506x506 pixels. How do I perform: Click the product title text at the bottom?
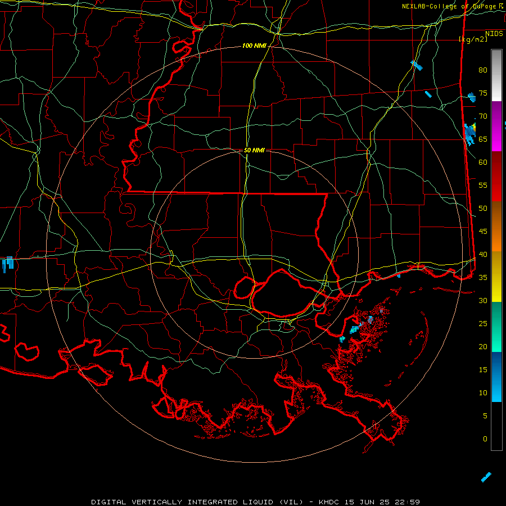[255, 502]
